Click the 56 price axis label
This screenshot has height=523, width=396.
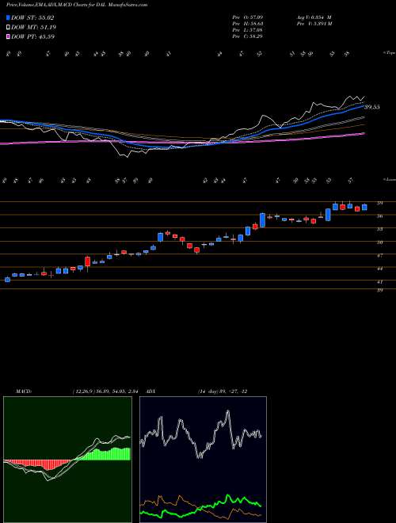[379, 216]
